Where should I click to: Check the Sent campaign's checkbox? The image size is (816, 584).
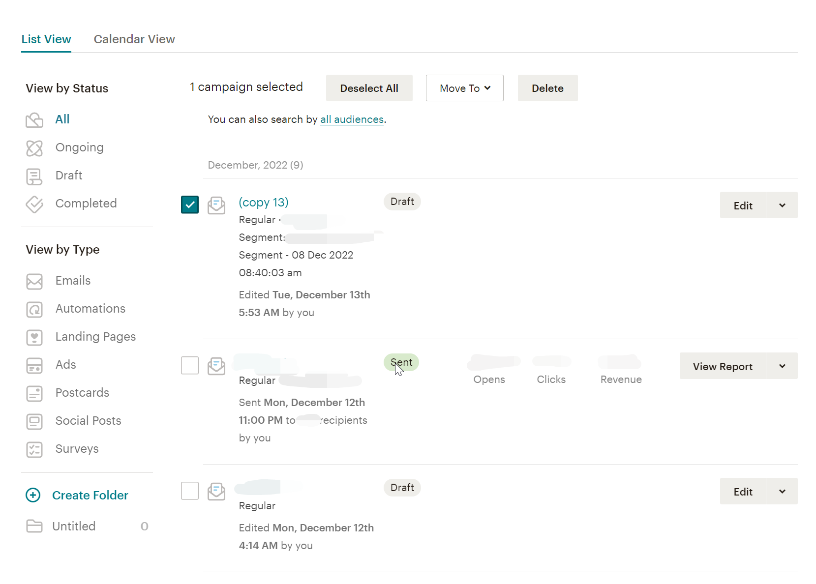190,365
